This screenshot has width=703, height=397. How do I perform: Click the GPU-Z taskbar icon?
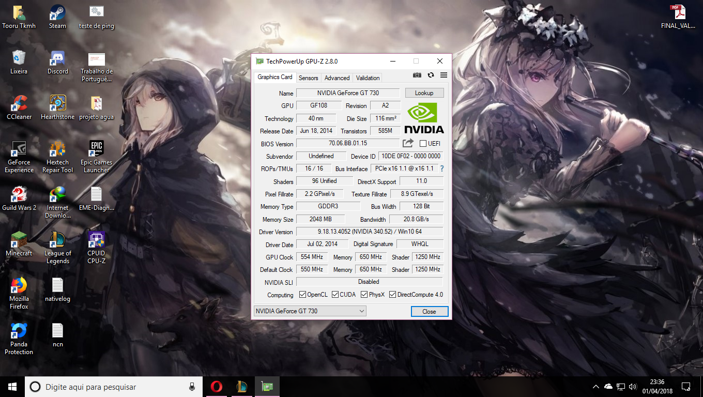(267, 387)
